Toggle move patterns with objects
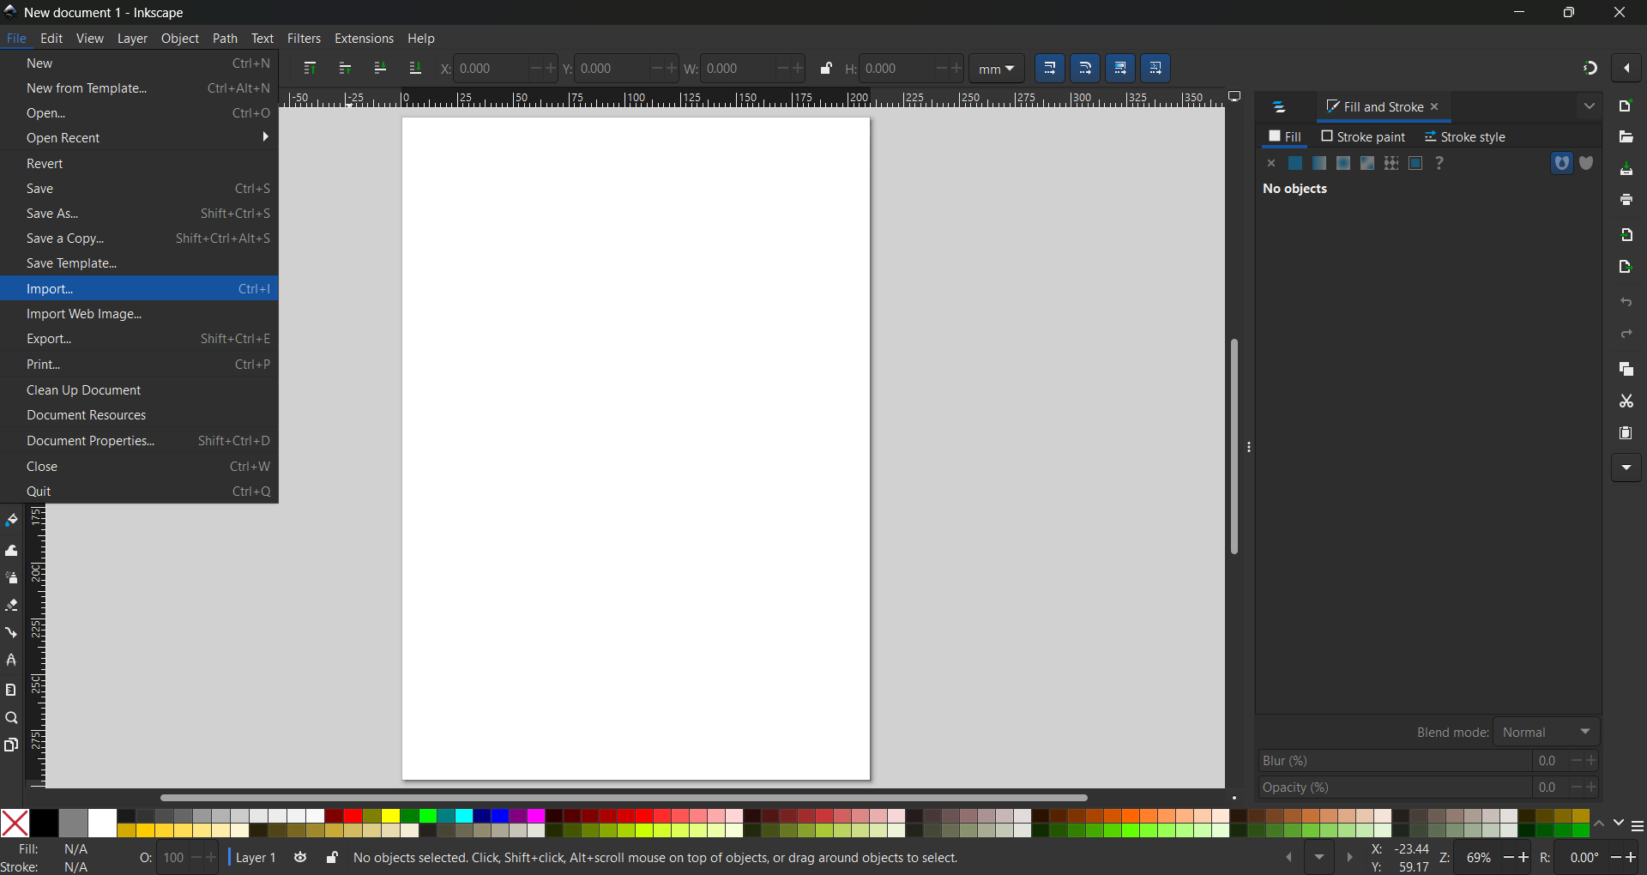The width and height of the screenshot is (1647, 875). (1155, 69)
